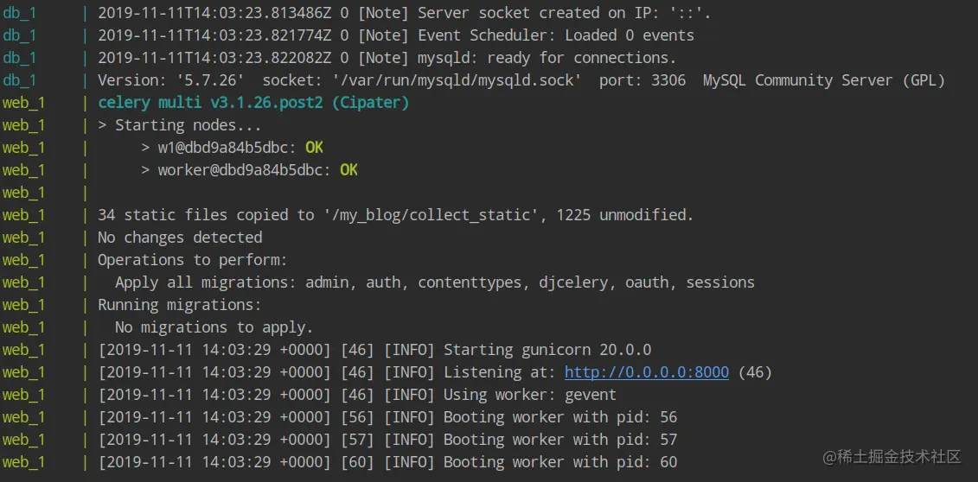Click the '> Starting nodes...' line
This screenshot has height=482, width=978.
coord(180,125)
